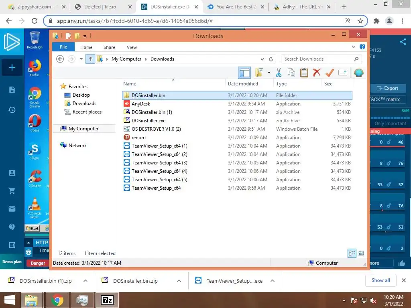The image size is (411, 308).
Task: Expand the address bar history dropdown
Action: (262, 59)
